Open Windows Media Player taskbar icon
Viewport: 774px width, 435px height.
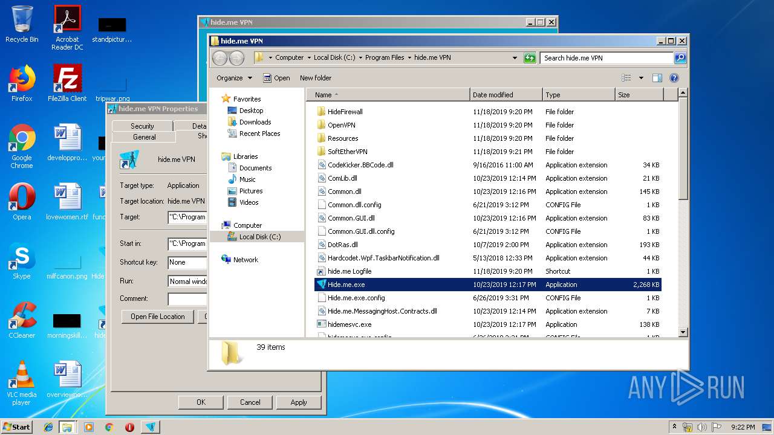[x=89, y=427]
